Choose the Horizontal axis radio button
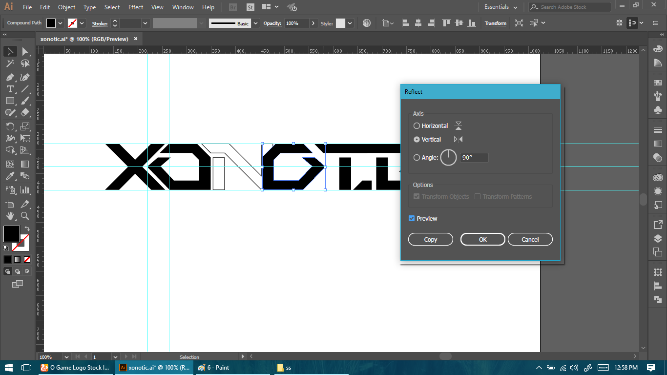The height and width of the screenshot is (375, 667). 417,125
